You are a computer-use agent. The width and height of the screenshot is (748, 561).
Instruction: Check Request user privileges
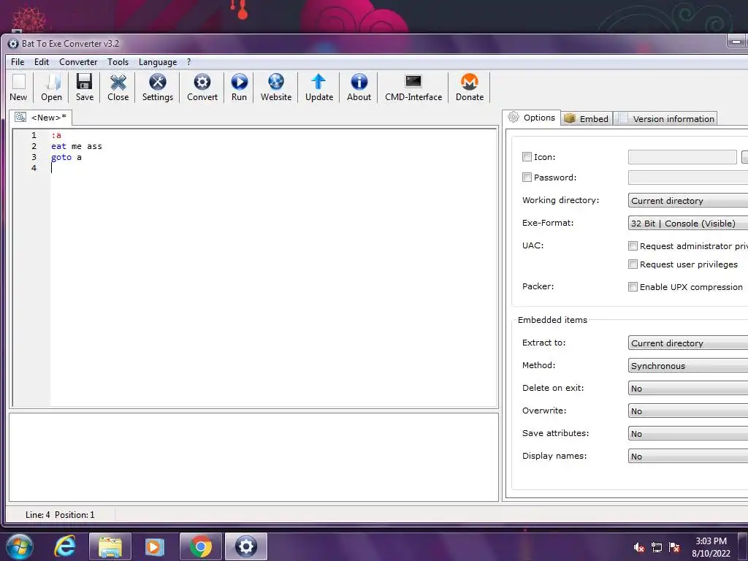point(633,264)
